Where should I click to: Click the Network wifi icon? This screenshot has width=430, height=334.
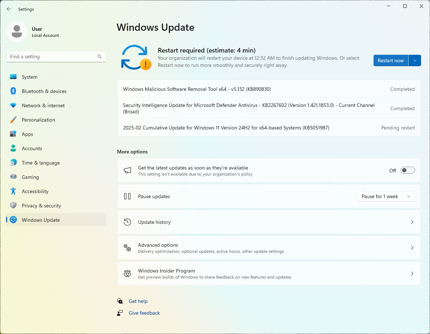(x=13, y=105)
